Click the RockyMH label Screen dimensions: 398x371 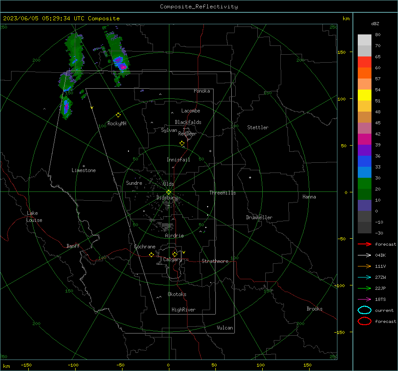(x=117, y=124)
